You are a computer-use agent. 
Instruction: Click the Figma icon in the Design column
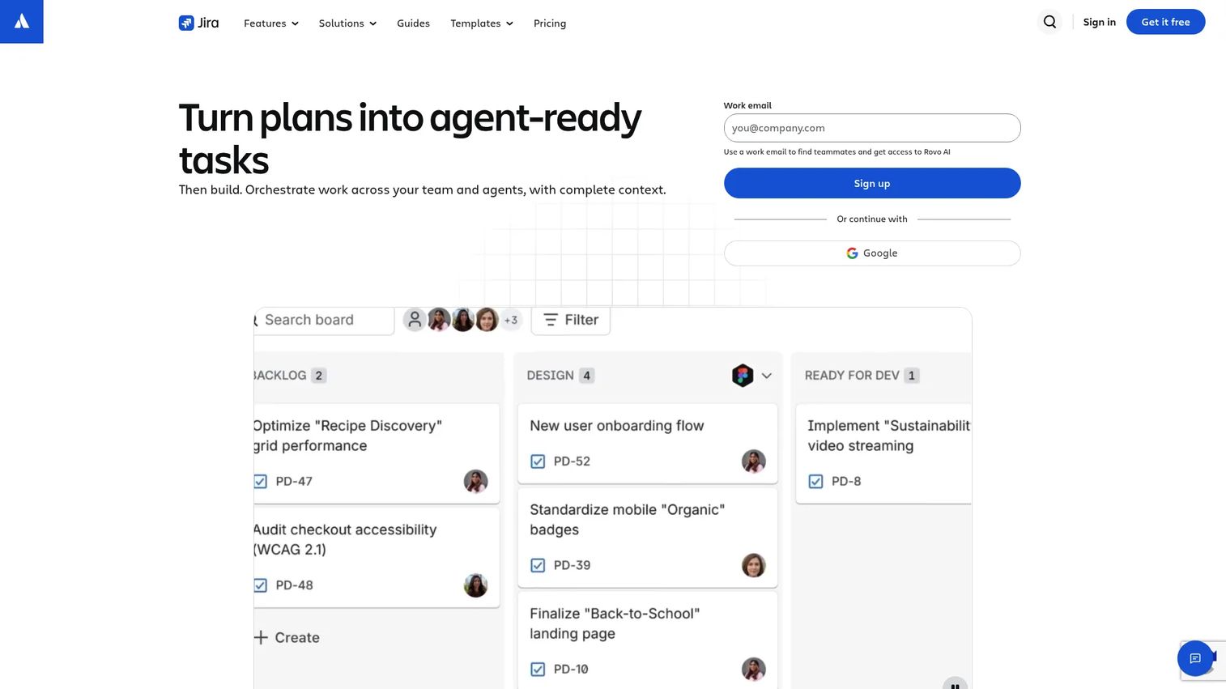point(743,376)
